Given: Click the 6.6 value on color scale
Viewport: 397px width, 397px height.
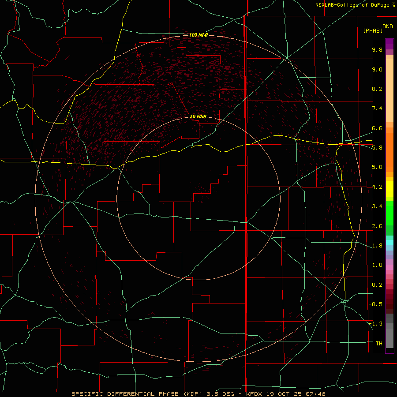Looking at the screenshot, I should (x=377, y=128).
